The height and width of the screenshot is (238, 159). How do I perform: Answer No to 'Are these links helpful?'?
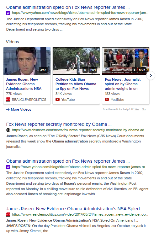click(144, 109)
